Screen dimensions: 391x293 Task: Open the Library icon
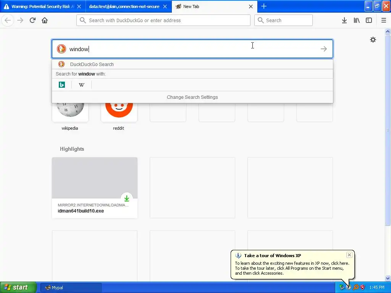[357, 20]
